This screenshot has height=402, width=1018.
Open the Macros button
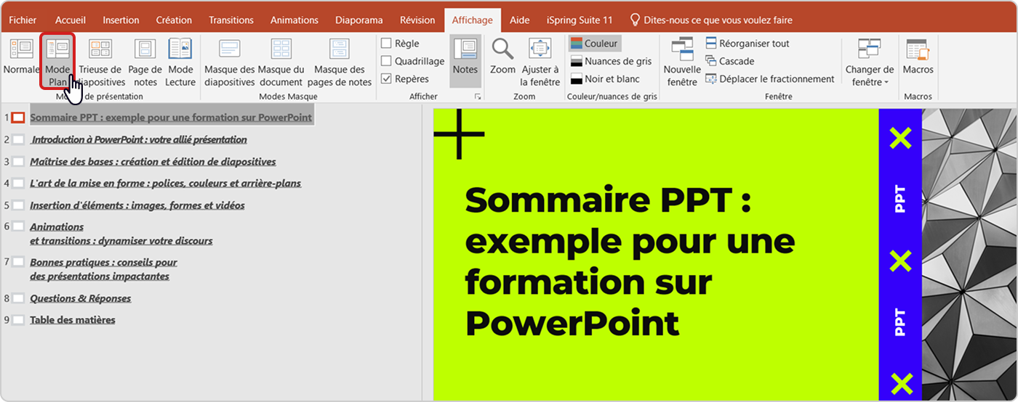coord(918,58)
